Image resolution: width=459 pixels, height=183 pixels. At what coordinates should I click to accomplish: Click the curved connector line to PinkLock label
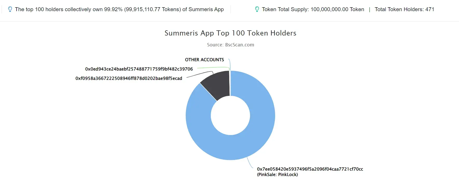point(250,163)
